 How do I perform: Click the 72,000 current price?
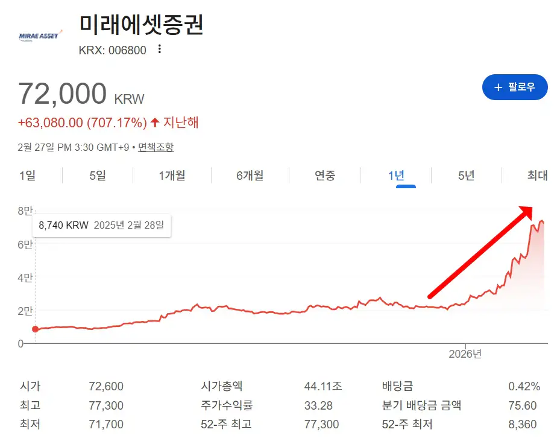[x=62, y=94]
